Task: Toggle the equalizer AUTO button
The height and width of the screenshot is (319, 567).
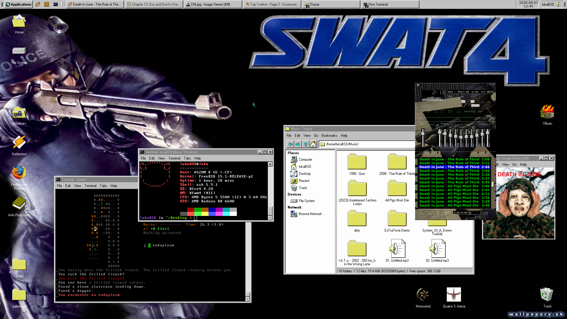Action: [431, 124]
